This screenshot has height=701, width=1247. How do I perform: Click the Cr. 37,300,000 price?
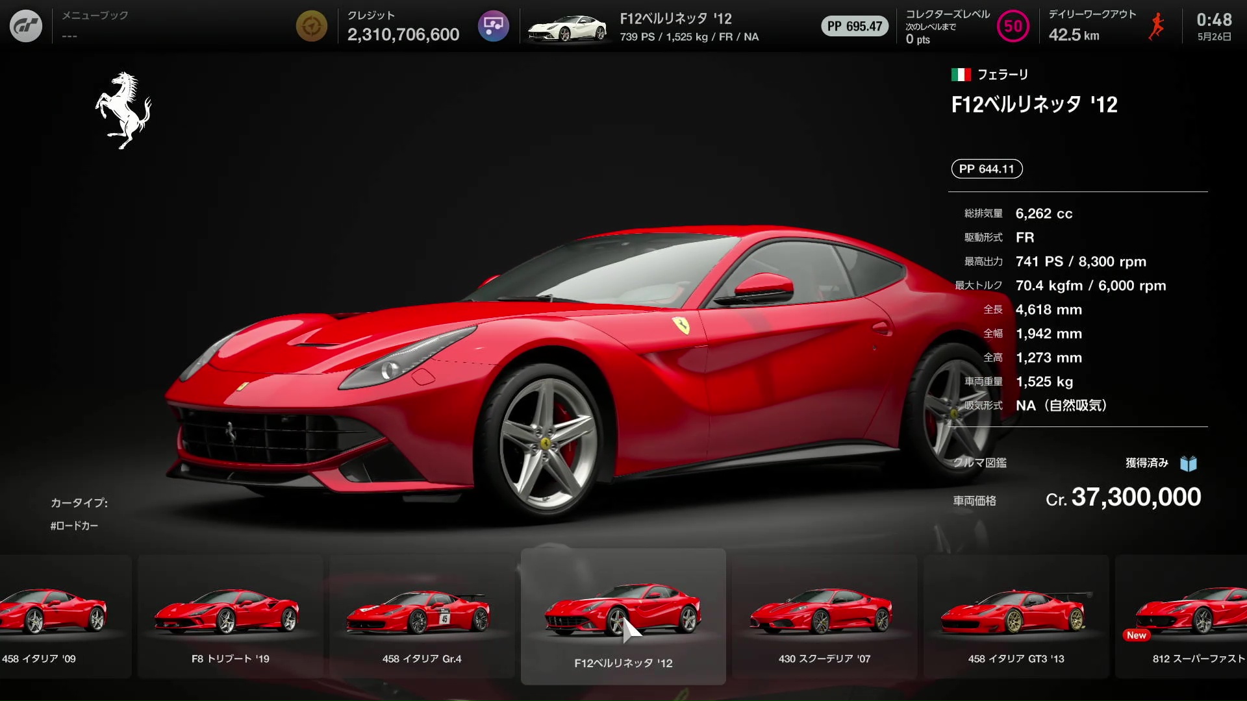pos(1124,497)
